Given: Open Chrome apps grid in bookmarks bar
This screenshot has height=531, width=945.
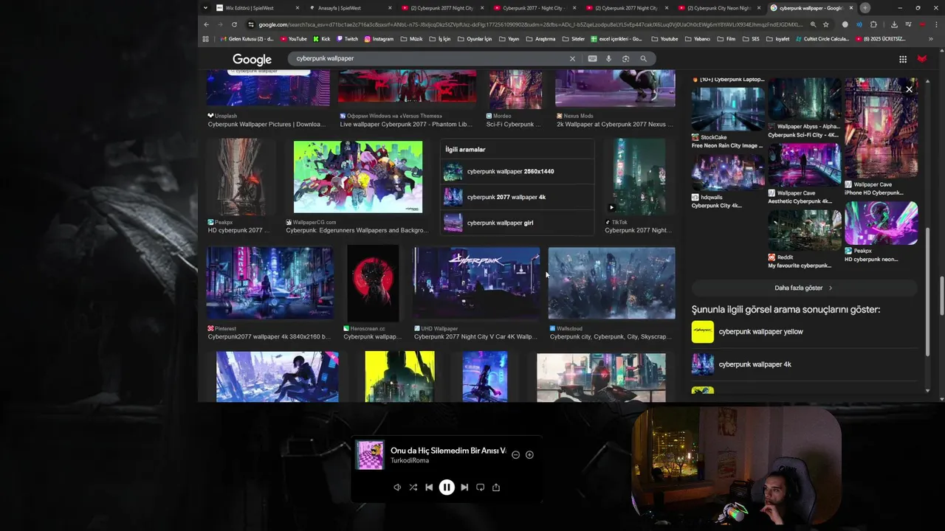Looking at the screenshot, I should (205, 39).
